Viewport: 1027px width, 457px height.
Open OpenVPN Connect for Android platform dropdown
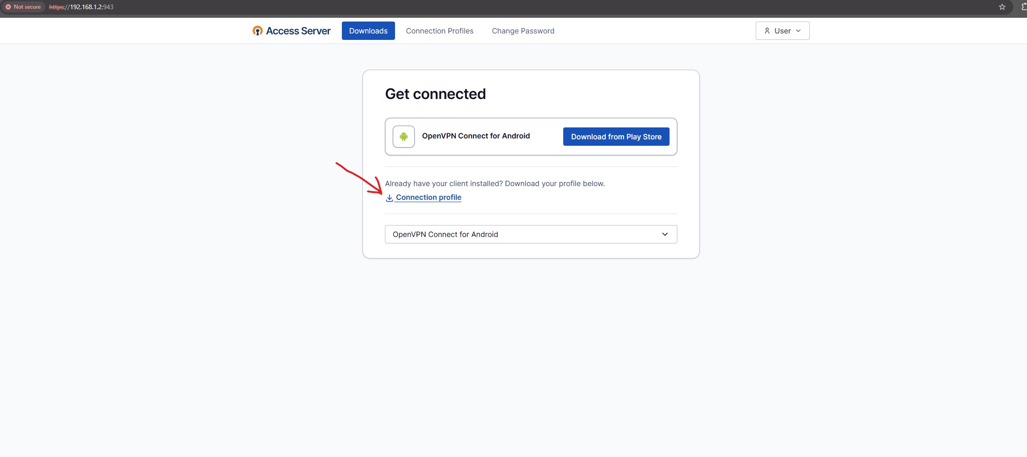coord(531,234)
